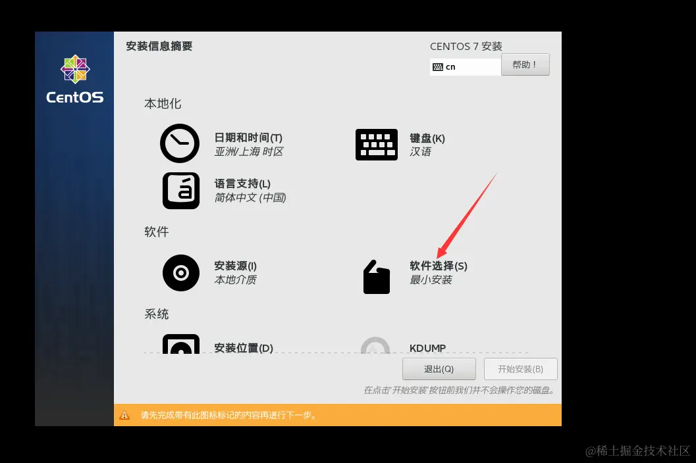
Task: Open 安装位置(D) settings
Action: coord(243,348)
